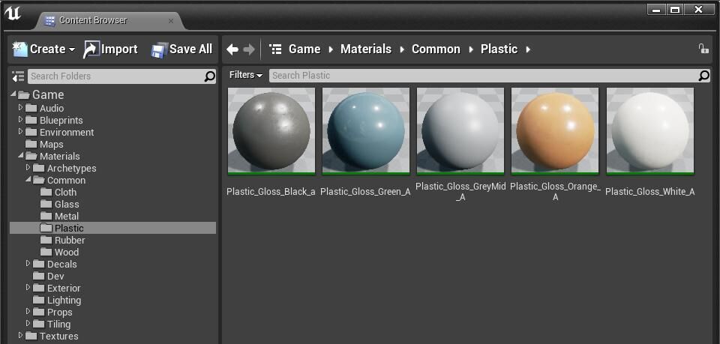Expand the Blueprints folder

pos(21,120)
